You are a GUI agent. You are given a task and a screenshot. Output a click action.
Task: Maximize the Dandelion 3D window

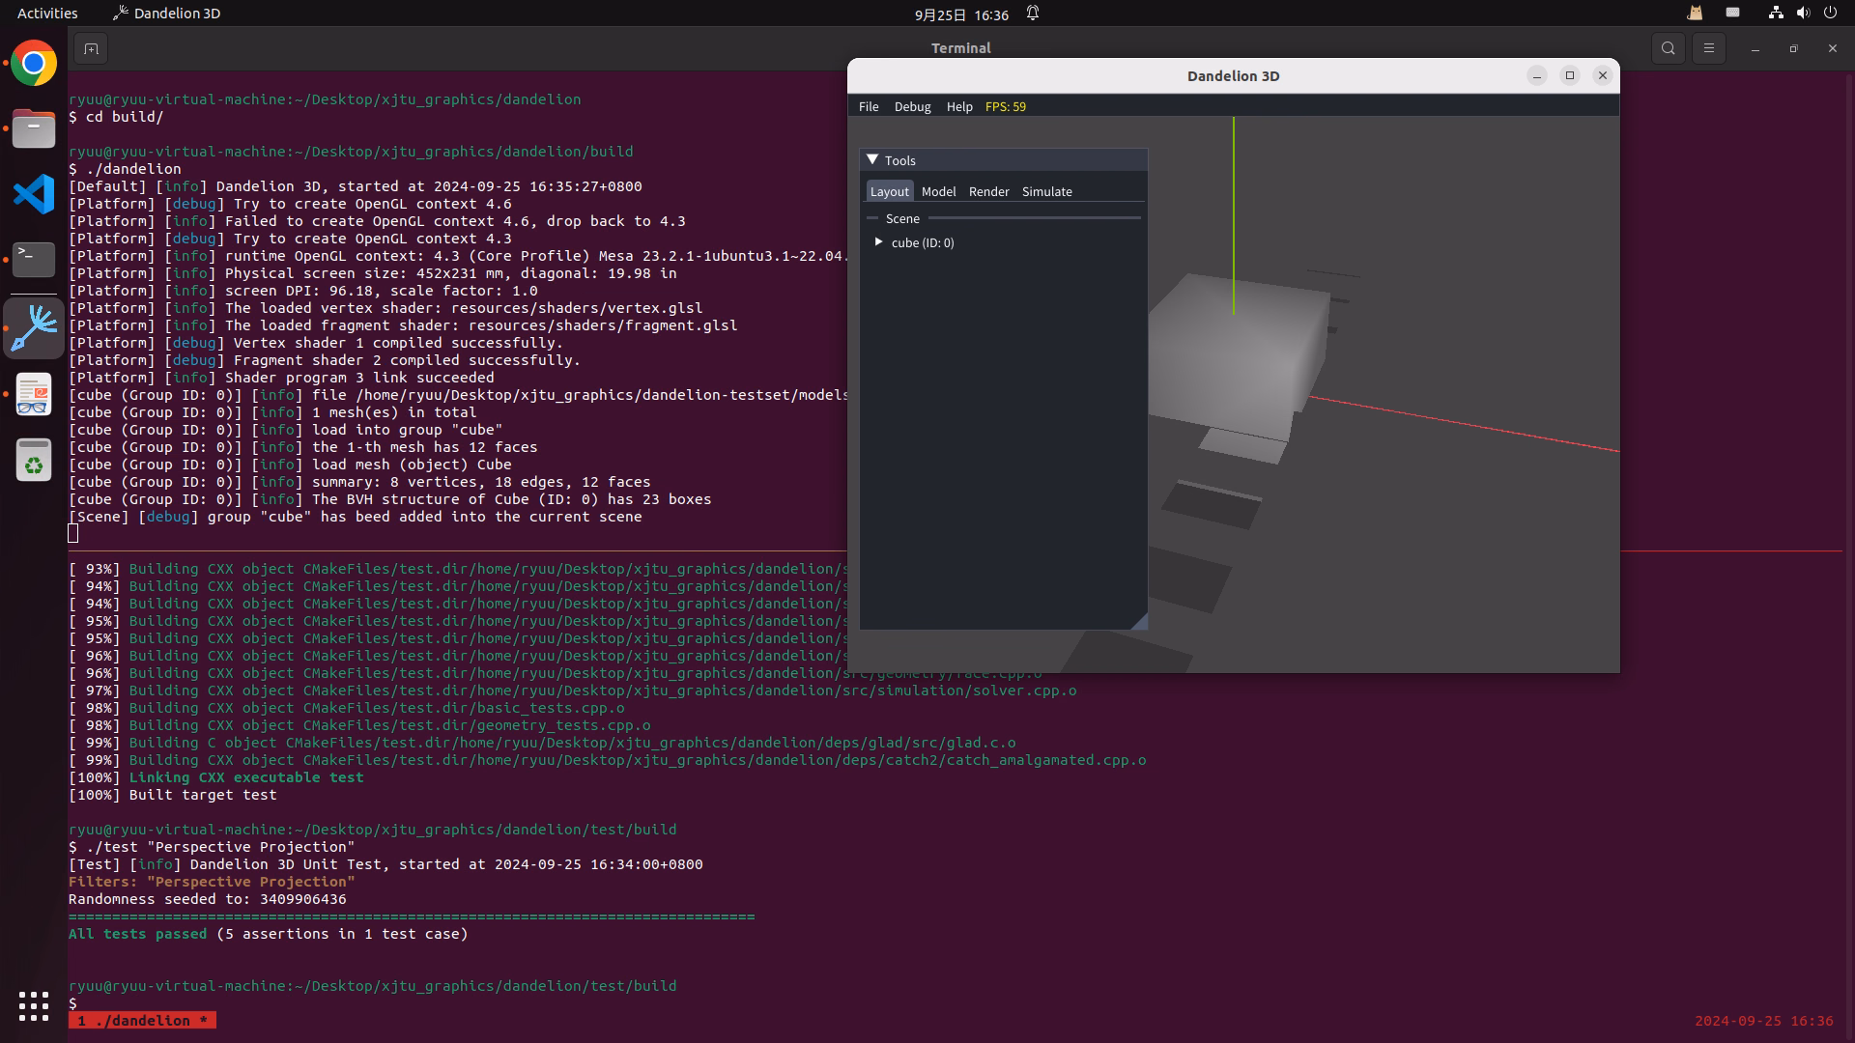click(x=1570, y=75)
